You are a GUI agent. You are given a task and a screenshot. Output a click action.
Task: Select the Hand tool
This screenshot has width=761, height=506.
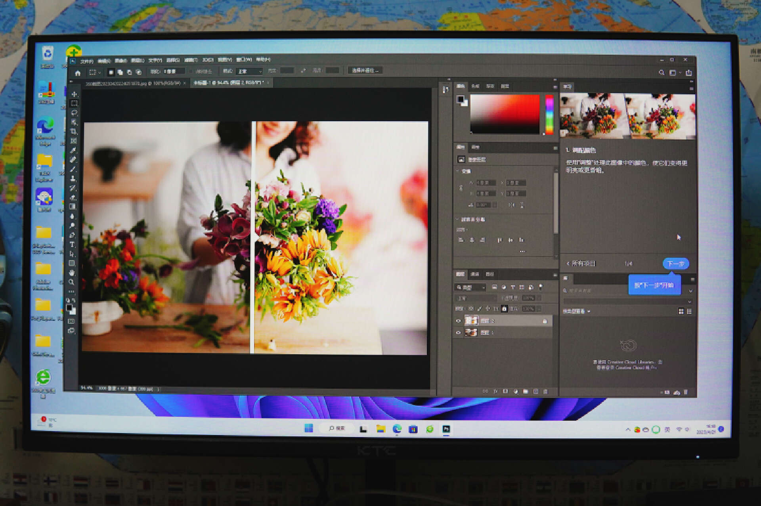(x=72, y=273)
